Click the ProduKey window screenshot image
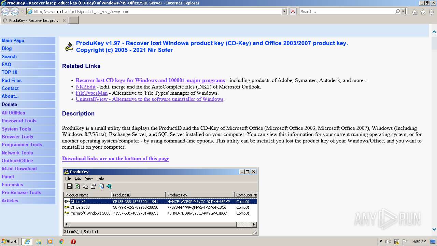The height and width of the screenshot is (246, 437). click(x=160, y=202)
